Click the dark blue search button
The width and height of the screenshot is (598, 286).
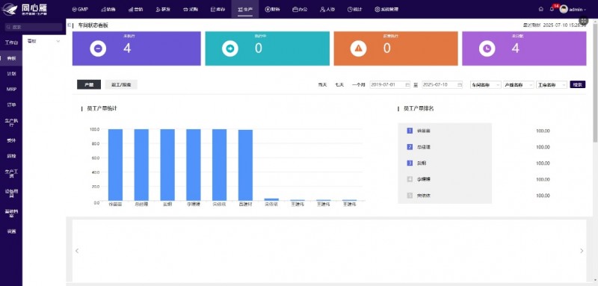tap(578, 84)
